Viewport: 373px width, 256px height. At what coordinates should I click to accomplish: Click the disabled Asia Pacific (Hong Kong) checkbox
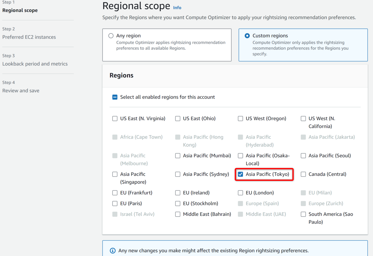coord(177,137)
